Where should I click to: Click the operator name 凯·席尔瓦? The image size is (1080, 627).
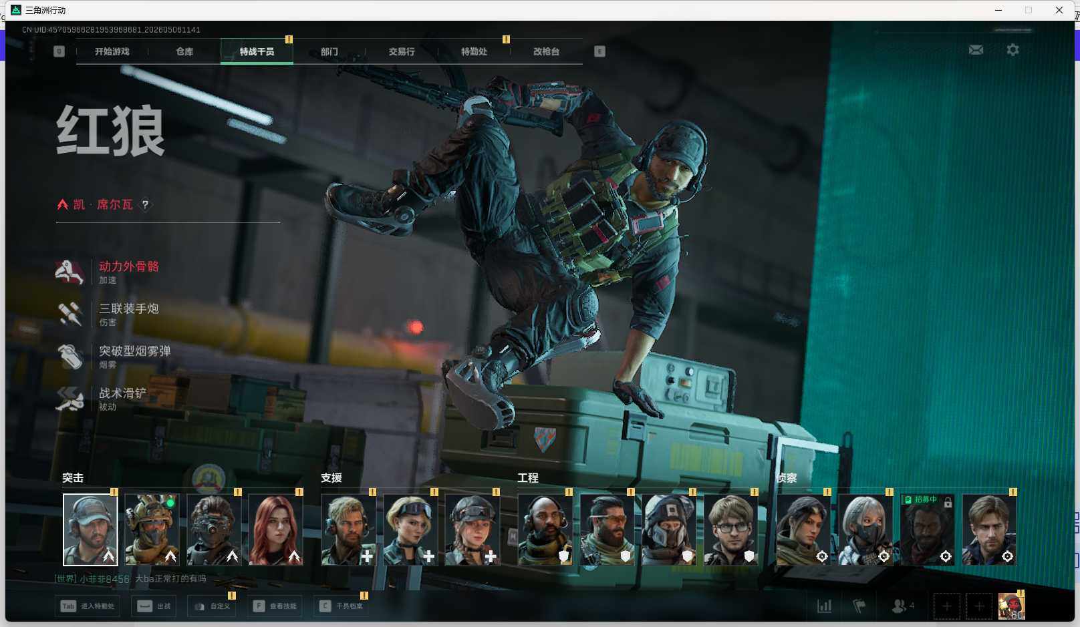103,204
